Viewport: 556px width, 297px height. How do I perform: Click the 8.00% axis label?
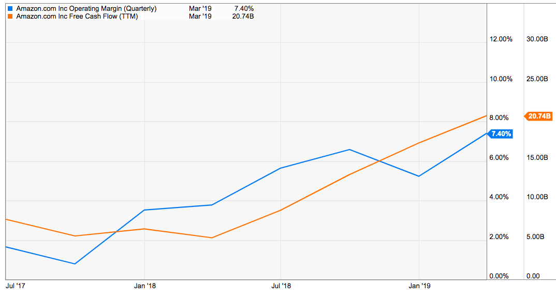(x=499, y=118)
